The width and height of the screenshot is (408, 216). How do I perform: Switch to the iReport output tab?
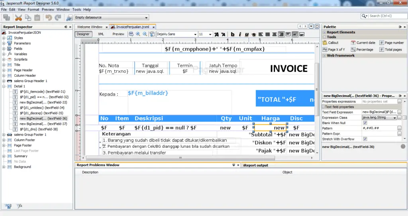(x=255, y=165)
